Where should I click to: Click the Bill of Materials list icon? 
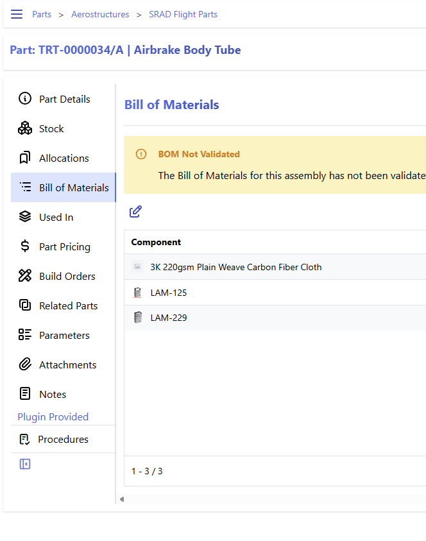[25, 187]
